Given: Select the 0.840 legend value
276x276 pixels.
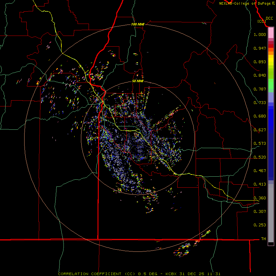Looking at the screenshot, I should 260,75.
